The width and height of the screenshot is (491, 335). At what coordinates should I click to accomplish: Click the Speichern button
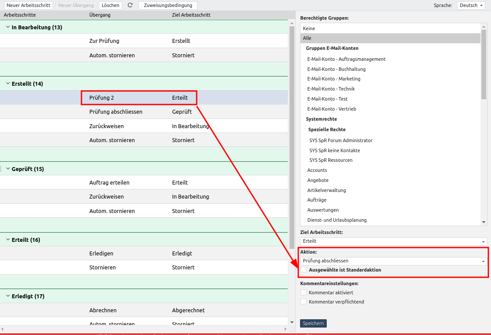pyautogui.click(x=313, y=323)
